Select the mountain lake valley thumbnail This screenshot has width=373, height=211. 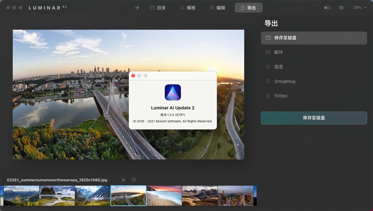click(21, 196)
